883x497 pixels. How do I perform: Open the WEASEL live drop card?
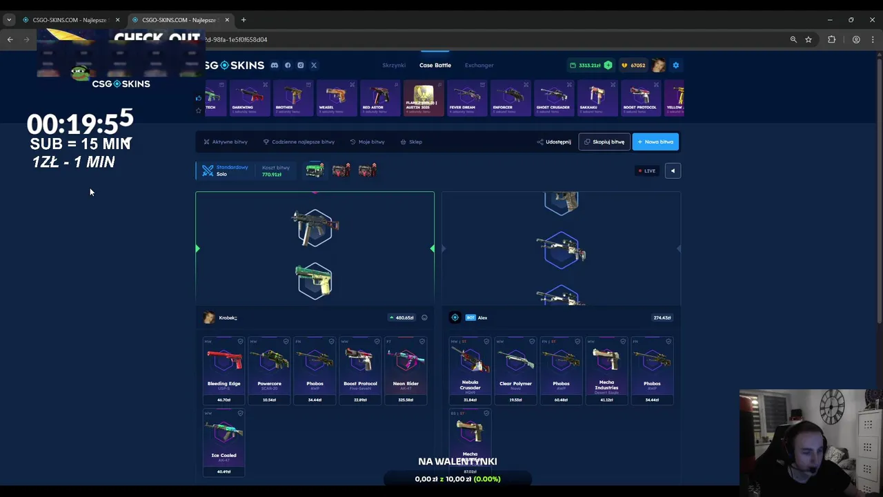(336, 97)
